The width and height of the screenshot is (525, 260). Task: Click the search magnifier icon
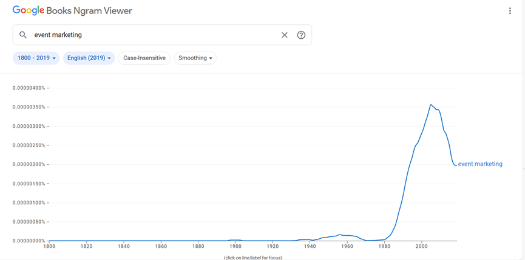pyautogui.click(x=23, y=35)
